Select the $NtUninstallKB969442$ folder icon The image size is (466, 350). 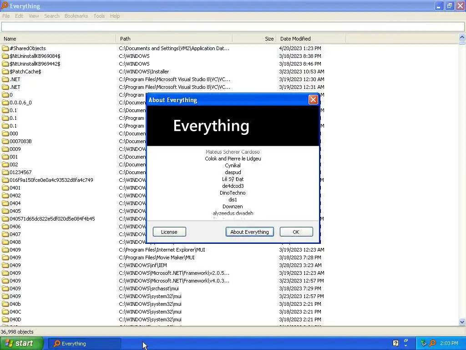click(5, 64)
